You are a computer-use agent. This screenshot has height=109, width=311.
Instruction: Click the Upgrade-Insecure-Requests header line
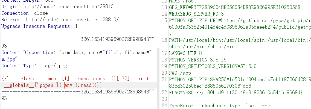[x=39, y=26]
